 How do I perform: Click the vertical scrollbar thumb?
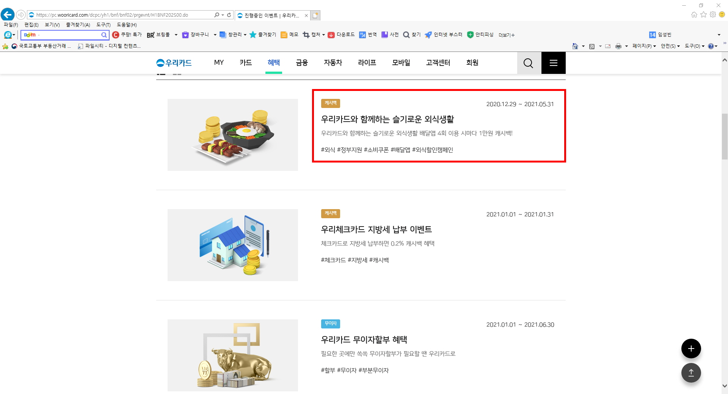tap(725, 136)
